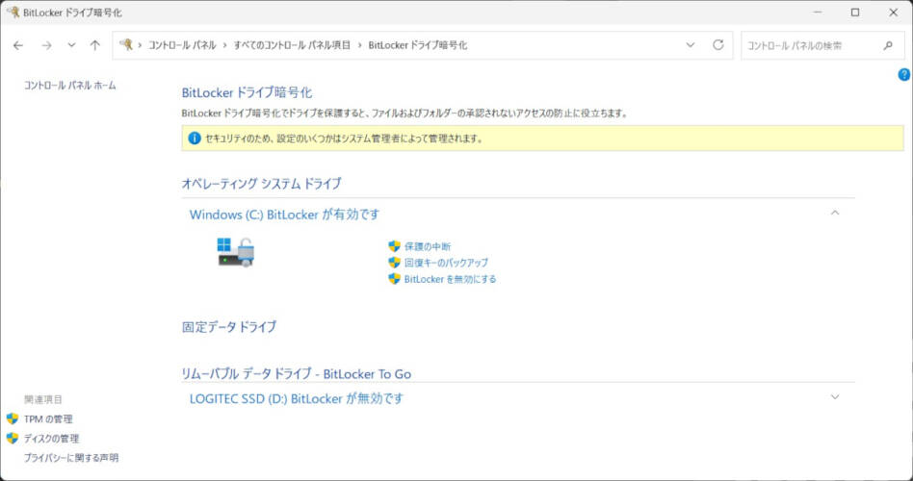Click the search magnifier icon
Viewport: 913px width, 481px height.
point(887,45)
